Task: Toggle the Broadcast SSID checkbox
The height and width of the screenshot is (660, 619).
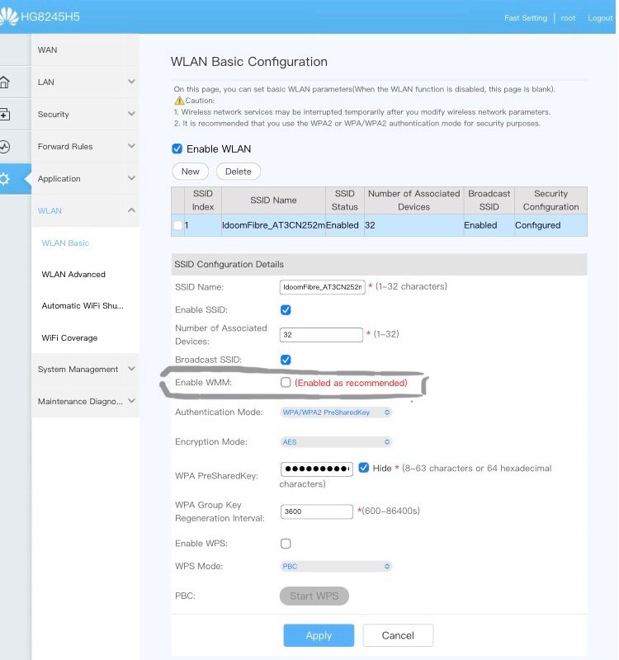Action: click(x=286, y=360)
